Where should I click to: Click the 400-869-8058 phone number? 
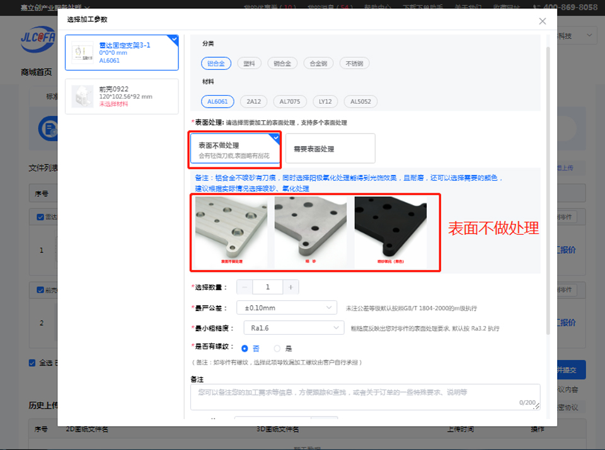[x=570, y=7]
